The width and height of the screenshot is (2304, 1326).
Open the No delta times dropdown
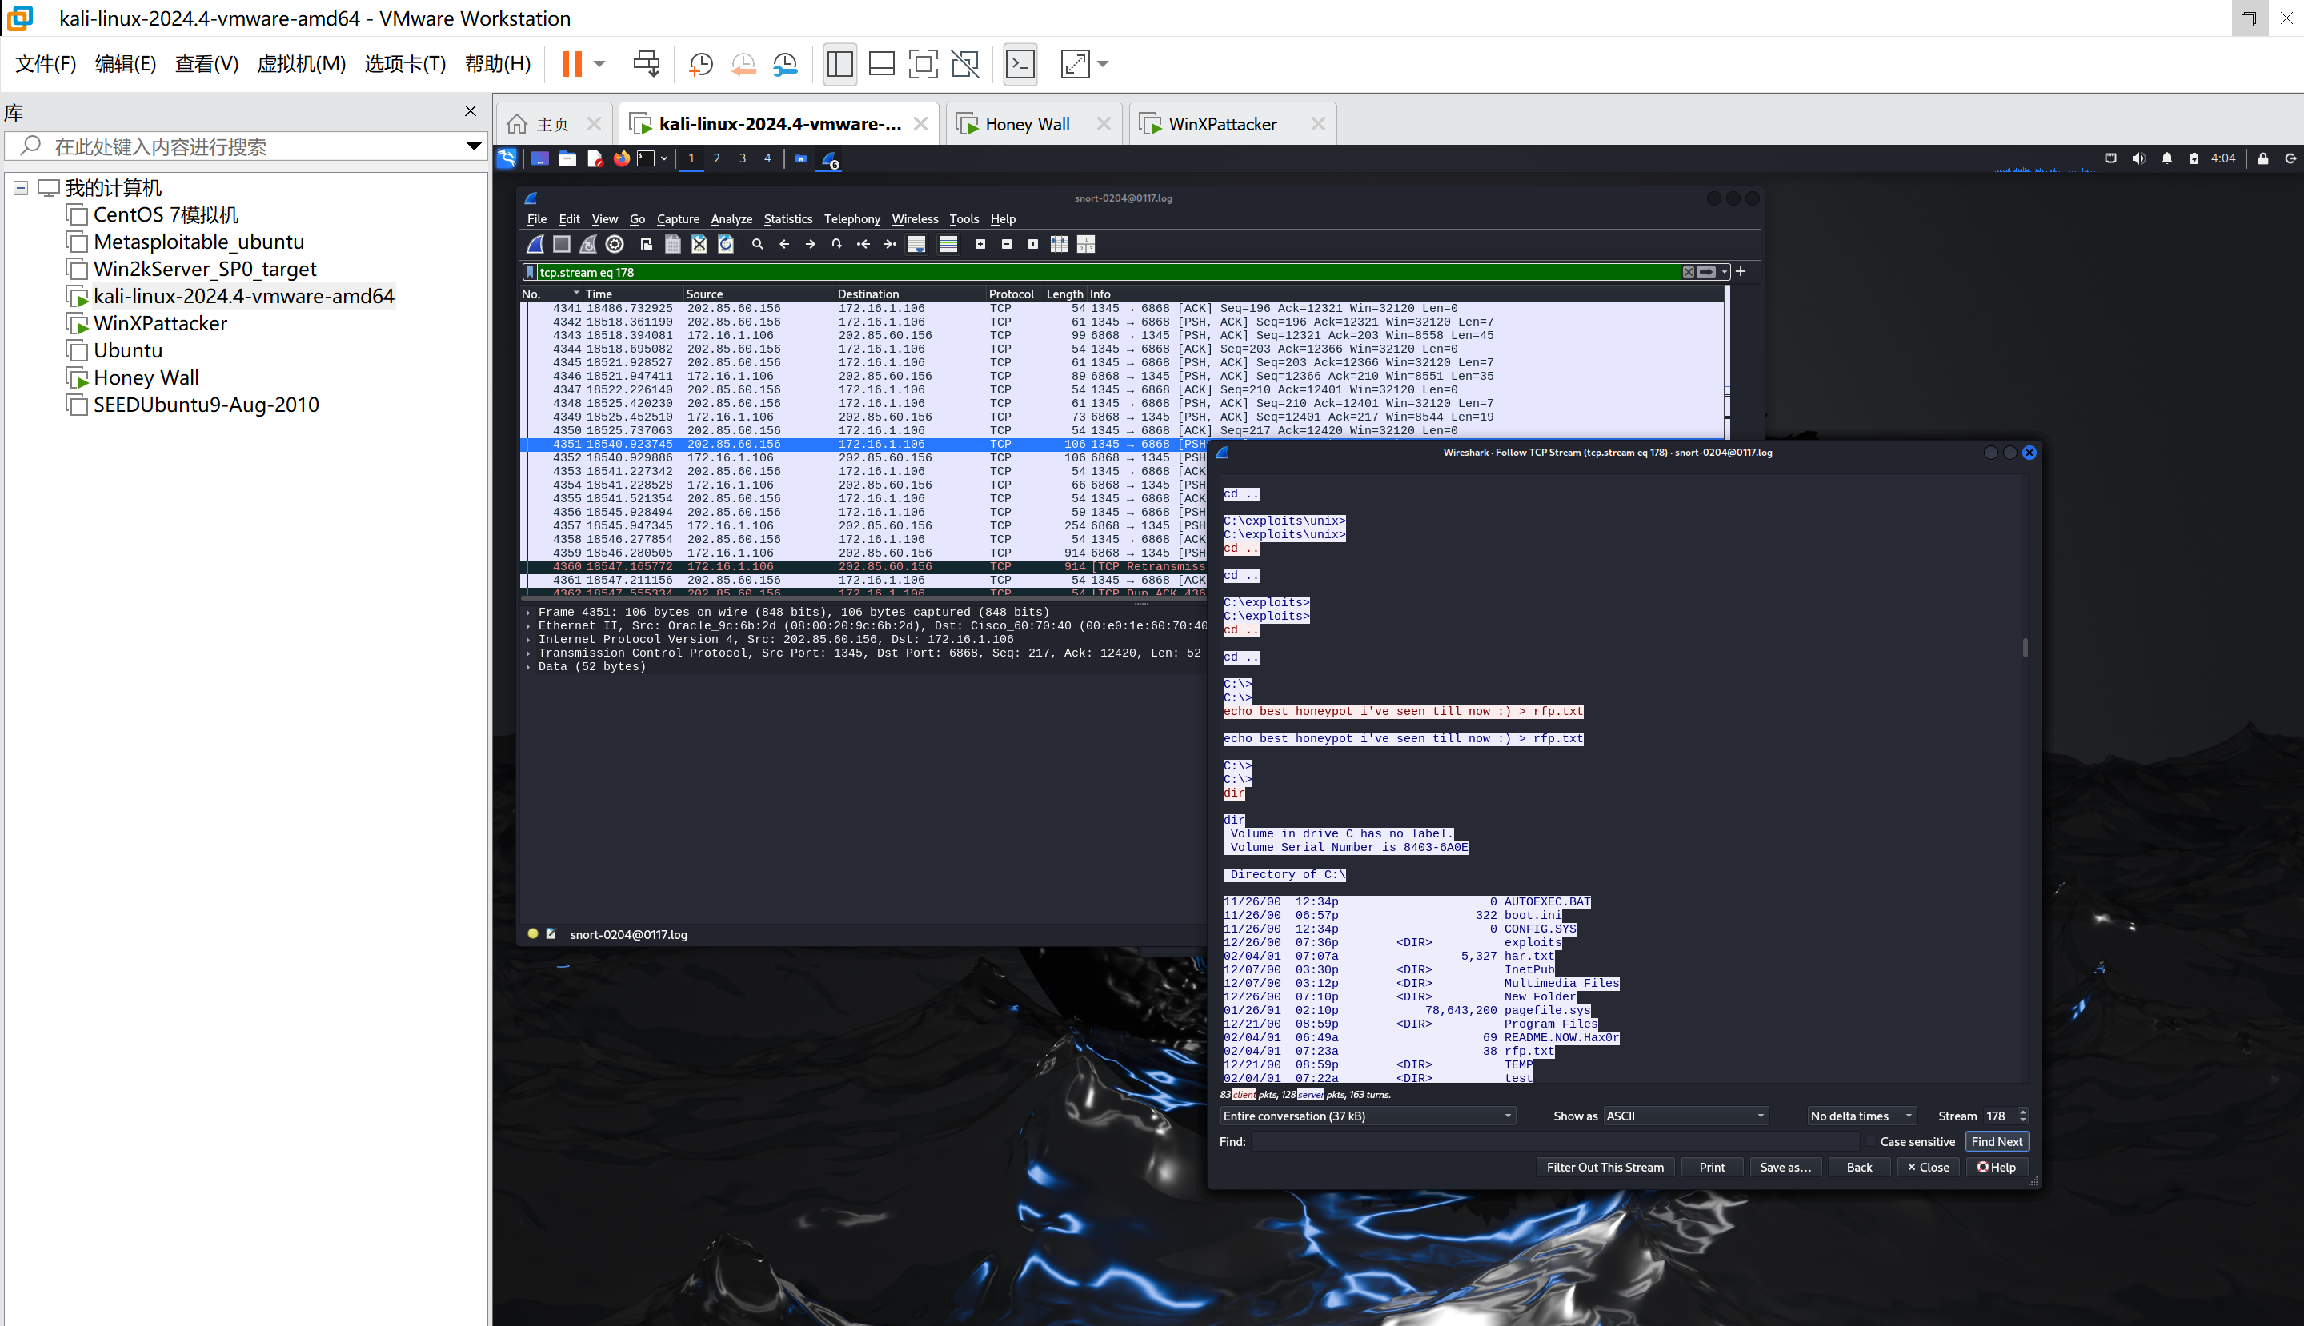pyautogui.click(x=1861, y=1116)
